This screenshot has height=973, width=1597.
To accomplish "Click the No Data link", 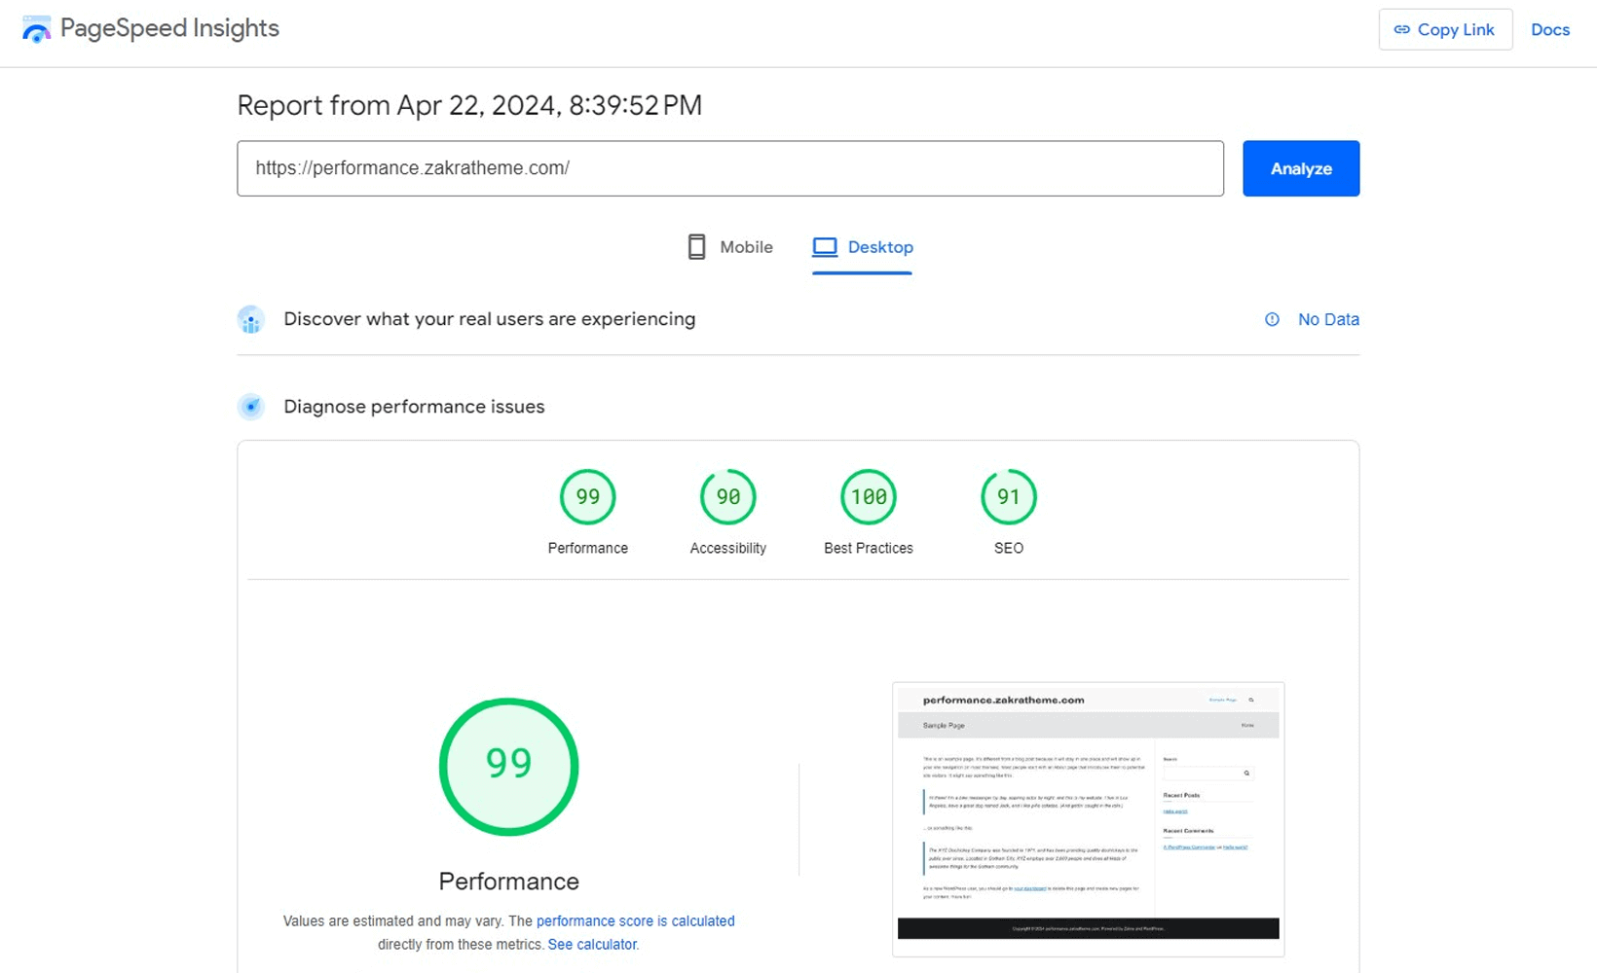I will 1328,319.
